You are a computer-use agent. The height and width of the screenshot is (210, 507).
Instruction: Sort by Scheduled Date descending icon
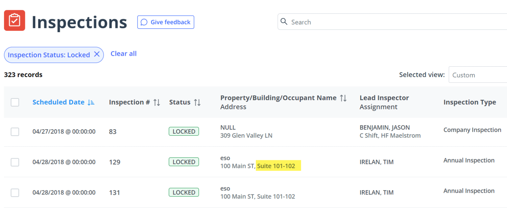(91, 102)
